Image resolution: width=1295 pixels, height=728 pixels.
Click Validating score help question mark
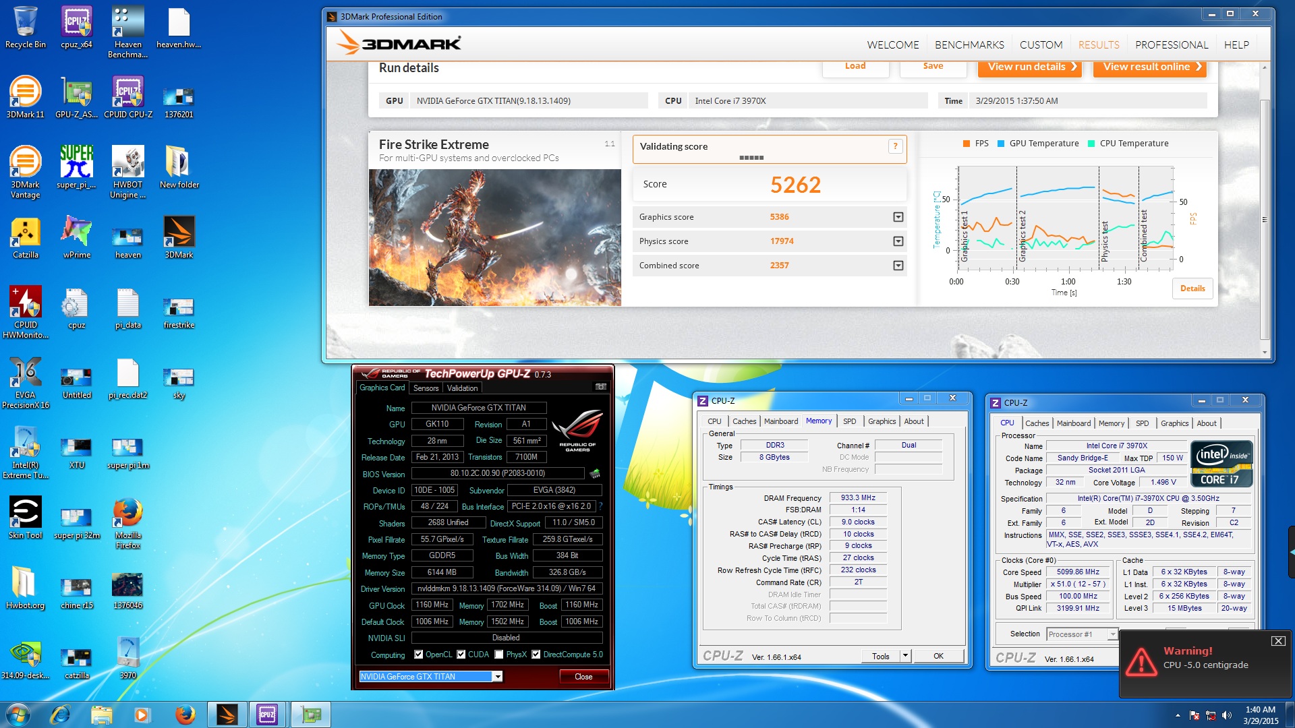point(895,146)
